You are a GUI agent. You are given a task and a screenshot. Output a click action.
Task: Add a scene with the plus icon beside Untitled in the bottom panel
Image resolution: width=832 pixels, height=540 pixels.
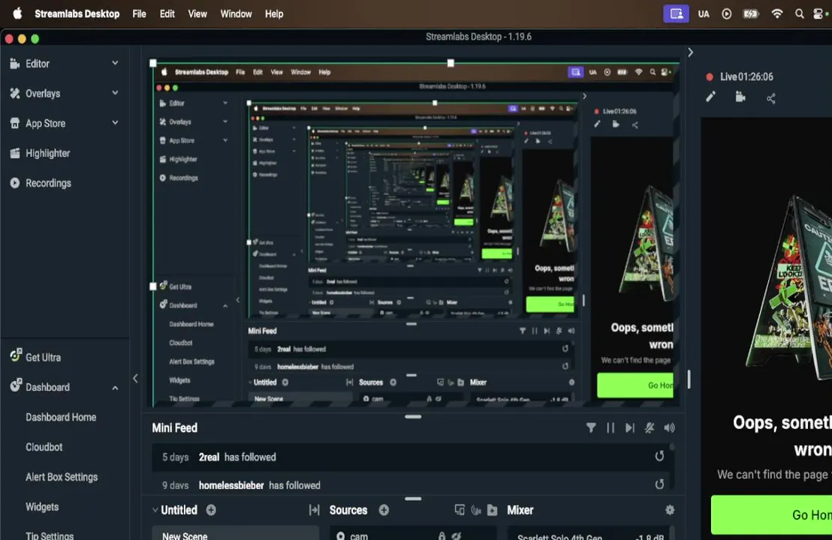211,510
